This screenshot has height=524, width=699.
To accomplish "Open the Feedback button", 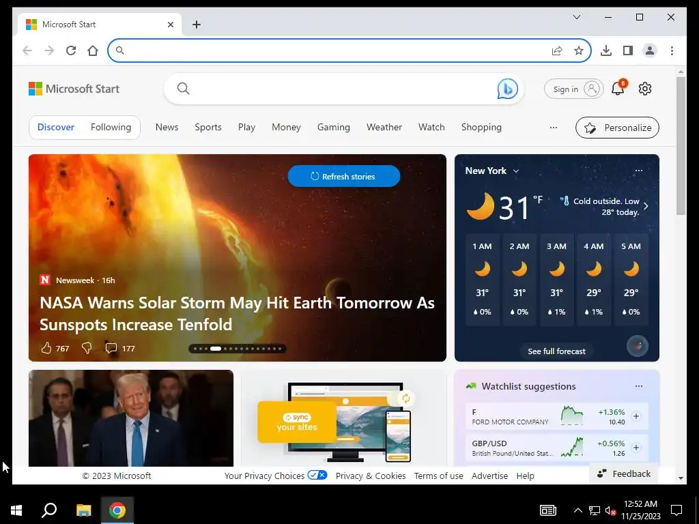I will pos(624,474).
